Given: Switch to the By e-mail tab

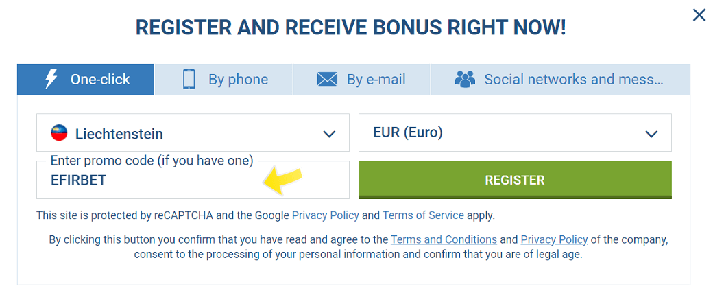Looking at the screenshot, I should click(x=361, y=79).
